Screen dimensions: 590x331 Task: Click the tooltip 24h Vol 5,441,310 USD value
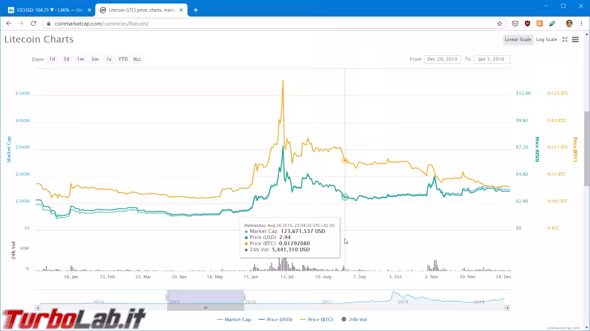[x=291, y=249]
